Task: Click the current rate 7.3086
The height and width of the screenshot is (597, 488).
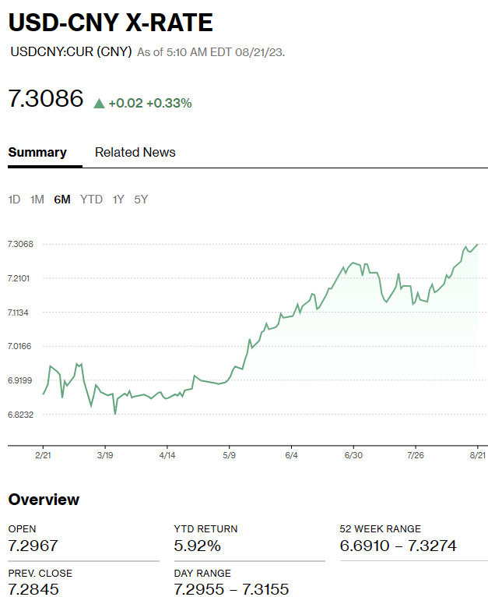Action: coord(45,99)
